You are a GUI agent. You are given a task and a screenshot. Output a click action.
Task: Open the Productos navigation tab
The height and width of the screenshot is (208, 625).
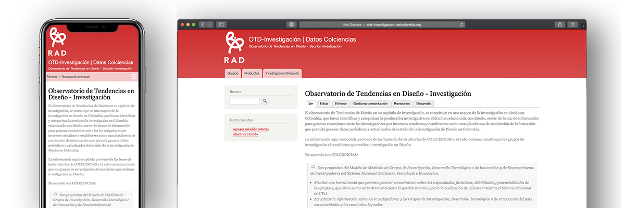252,73
